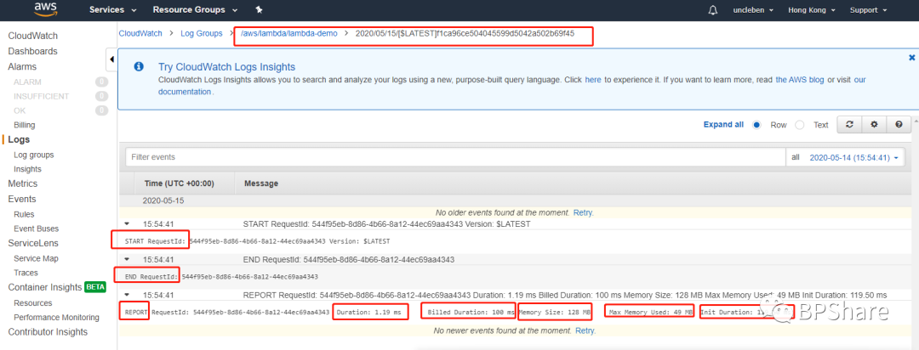Open Insights under Logs
The width and height of the screenshot is (919, 350).
[27, 169]
